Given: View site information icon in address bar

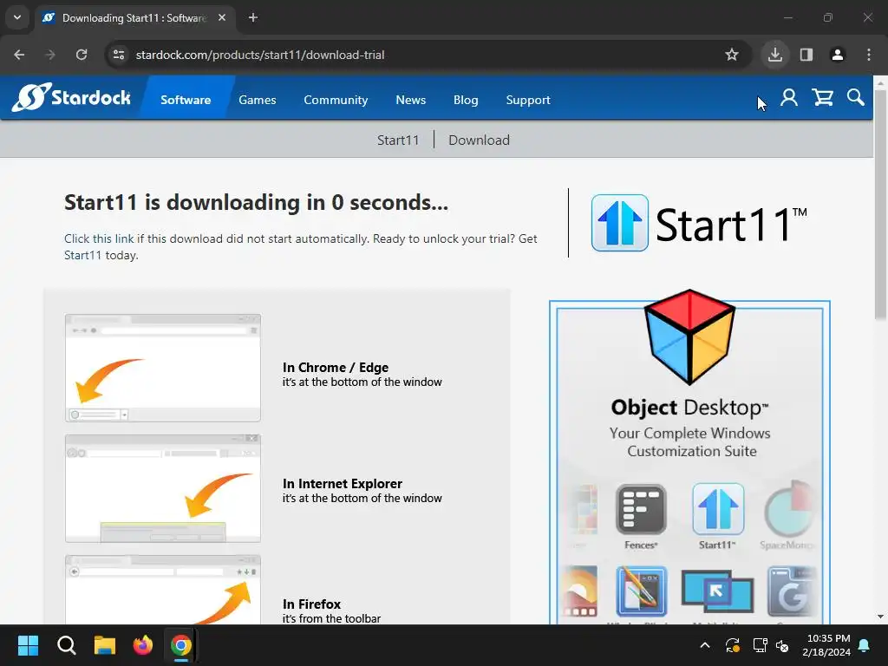Looking at the screenshot, I should tap(119, 55).
